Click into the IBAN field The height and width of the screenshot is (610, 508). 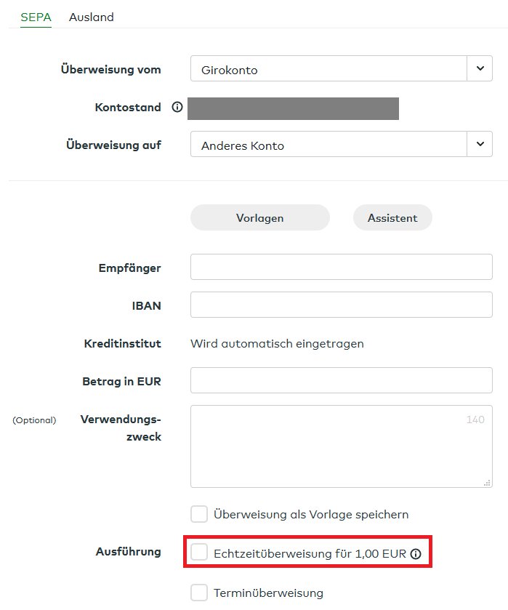(x=341, y=305)
